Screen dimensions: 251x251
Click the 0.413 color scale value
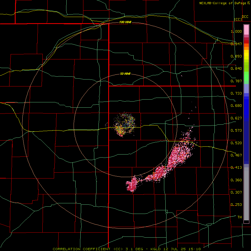(x=236, y=168)
